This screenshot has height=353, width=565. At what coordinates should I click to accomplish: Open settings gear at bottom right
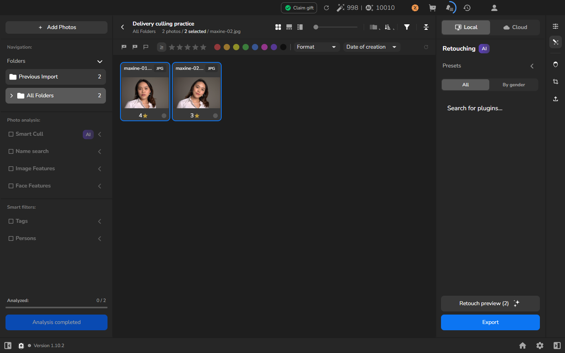[x=540, y=346]
